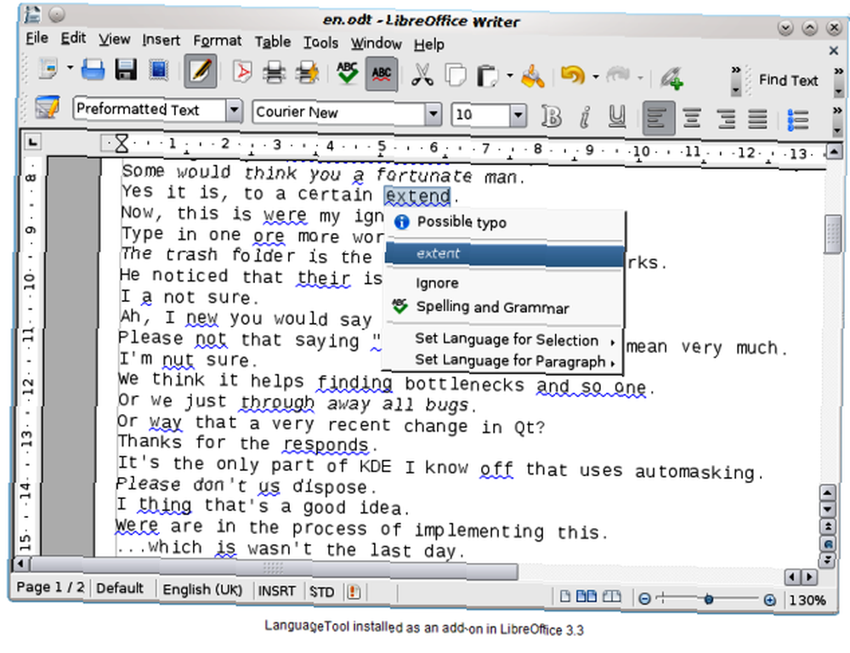850x653 pixels.
Task: Open the Preformatted Text style dropdown
Action: (234, 111)
